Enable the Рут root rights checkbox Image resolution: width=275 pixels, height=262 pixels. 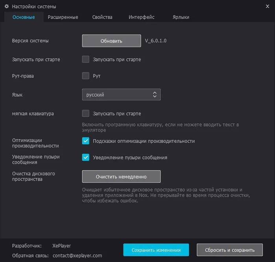pos(86,76)
